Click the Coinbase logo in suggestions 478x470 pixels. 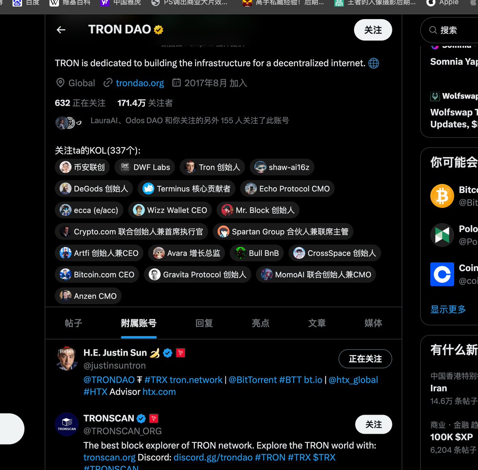[442, 274]
